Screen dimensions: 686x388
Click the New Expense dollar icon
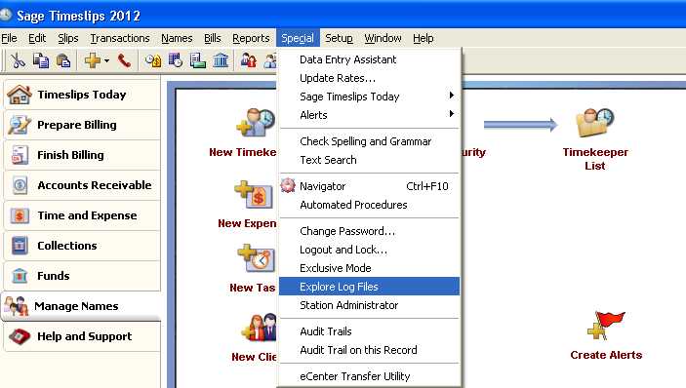(x=255, y=194)
